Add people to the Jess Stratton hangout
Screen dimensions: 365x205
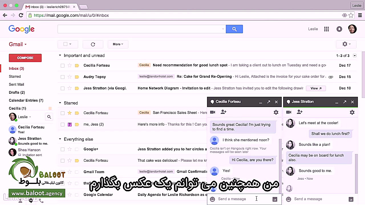[x=299, y=112]
